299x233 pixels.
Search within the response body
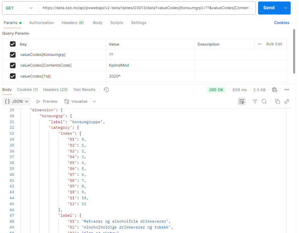(x=264, y=102)
